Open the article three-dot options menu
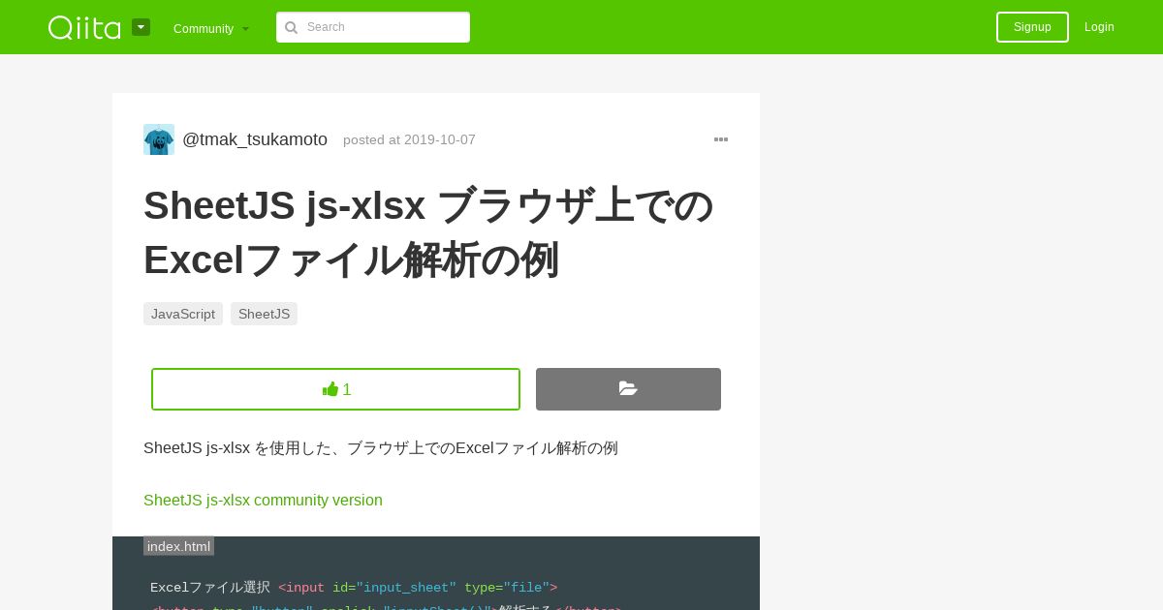 coord(721,139)
